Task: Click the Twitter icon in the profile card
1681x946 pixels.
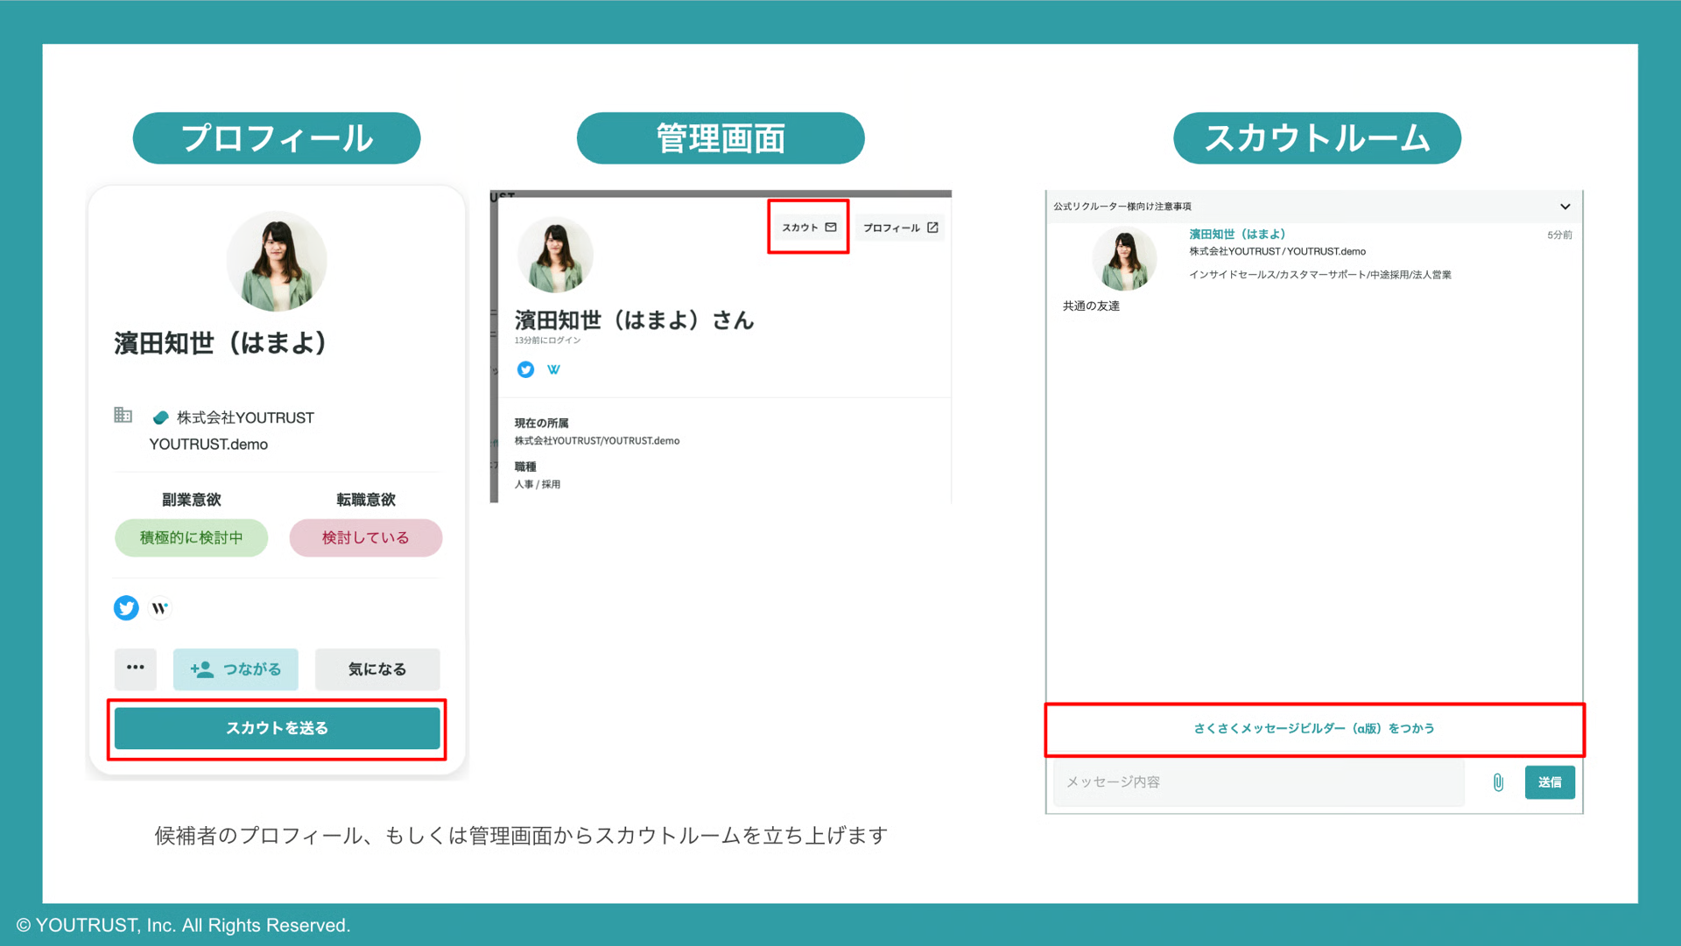Action: 126,607
